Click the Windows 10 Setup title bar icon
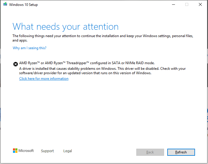 point(5,4)
